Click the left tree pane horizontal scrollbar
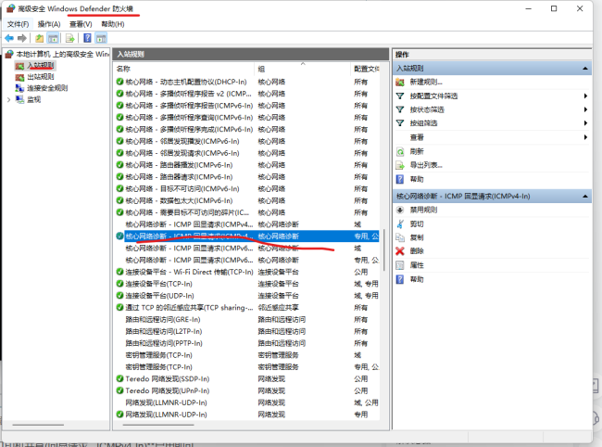Screen dimensions: 602x447 click(38, 425)
